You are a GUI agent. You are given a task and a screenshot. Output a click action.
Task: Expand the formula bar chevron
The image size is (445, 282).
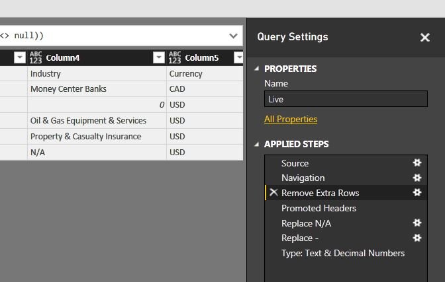(x=233, y=36)
